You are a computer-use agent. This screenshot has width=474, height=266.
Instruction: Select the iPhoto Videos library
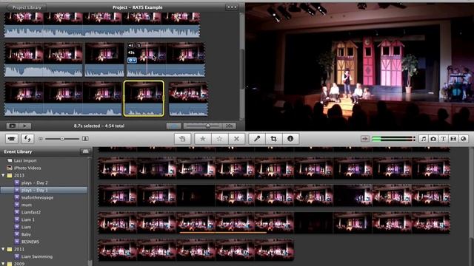tap(27, 168)
